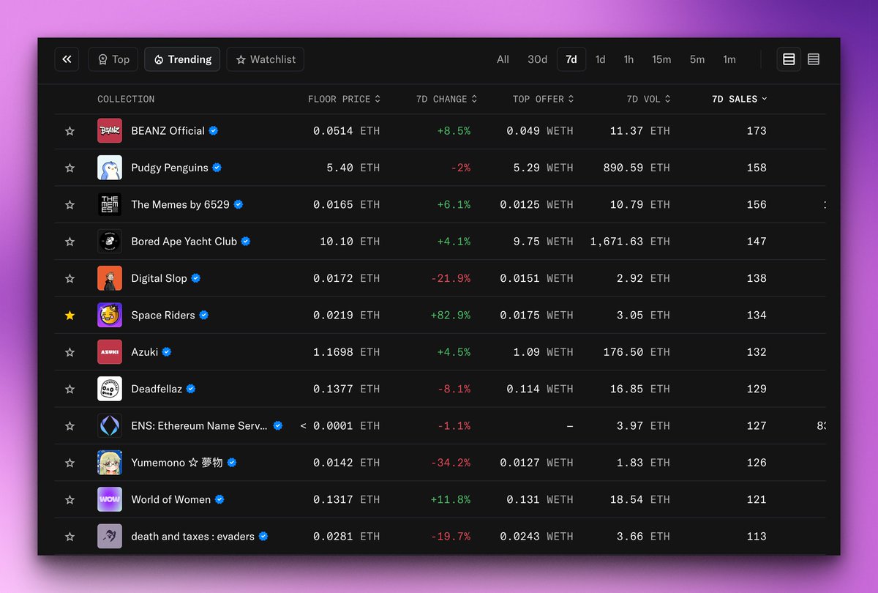Click Deadfellaz floor price 0.1377 ETH
Viewport: 878px width, 593px height.
click(x=346, y=389)
